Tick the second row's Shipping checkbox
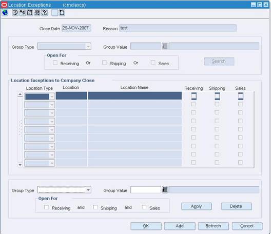The width and height of the screenshot is (271, 234). tap(217, 104)
